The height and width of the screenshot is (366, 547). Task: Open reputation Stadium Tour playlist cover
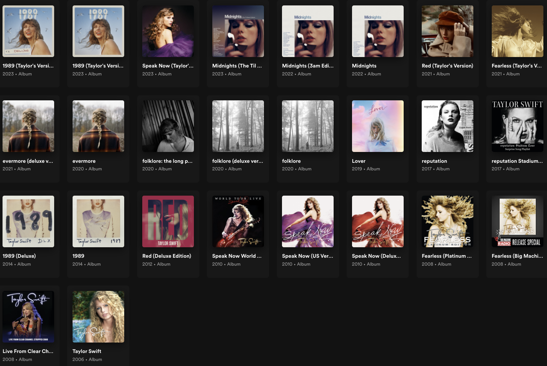pos(517,126)
